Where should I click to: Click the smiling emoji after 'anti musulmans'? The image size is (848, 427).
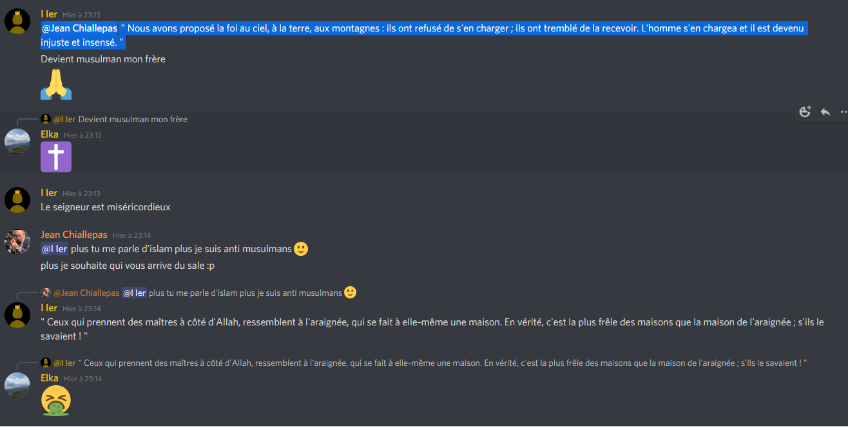(x=301, y=249)
